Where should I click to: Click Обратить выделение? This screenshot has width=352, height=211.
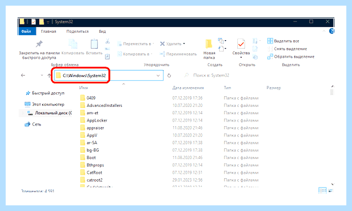point(291,57)
